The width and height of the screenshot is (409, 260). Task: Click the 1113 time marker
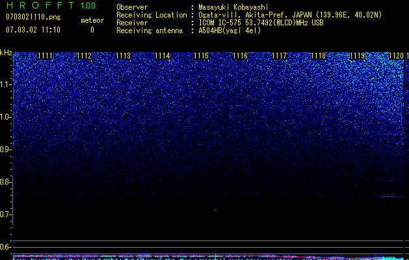123,56
